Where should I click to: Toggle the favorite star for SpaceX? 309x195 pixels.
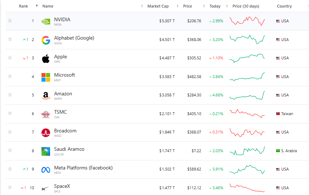coord(10,187)
